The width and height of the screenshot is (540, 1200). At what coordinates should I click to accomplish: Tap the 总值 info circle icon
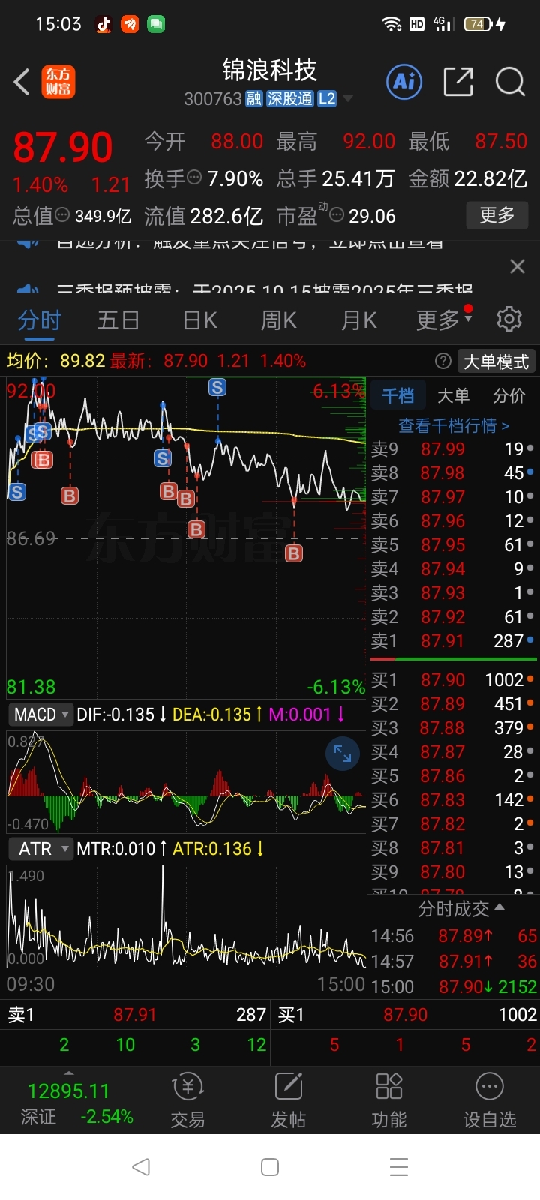tap(63, 215)
